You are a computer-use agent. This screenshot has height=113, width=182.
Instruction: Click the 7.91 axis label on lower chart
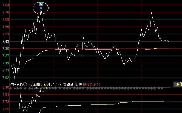pos(6,94)
